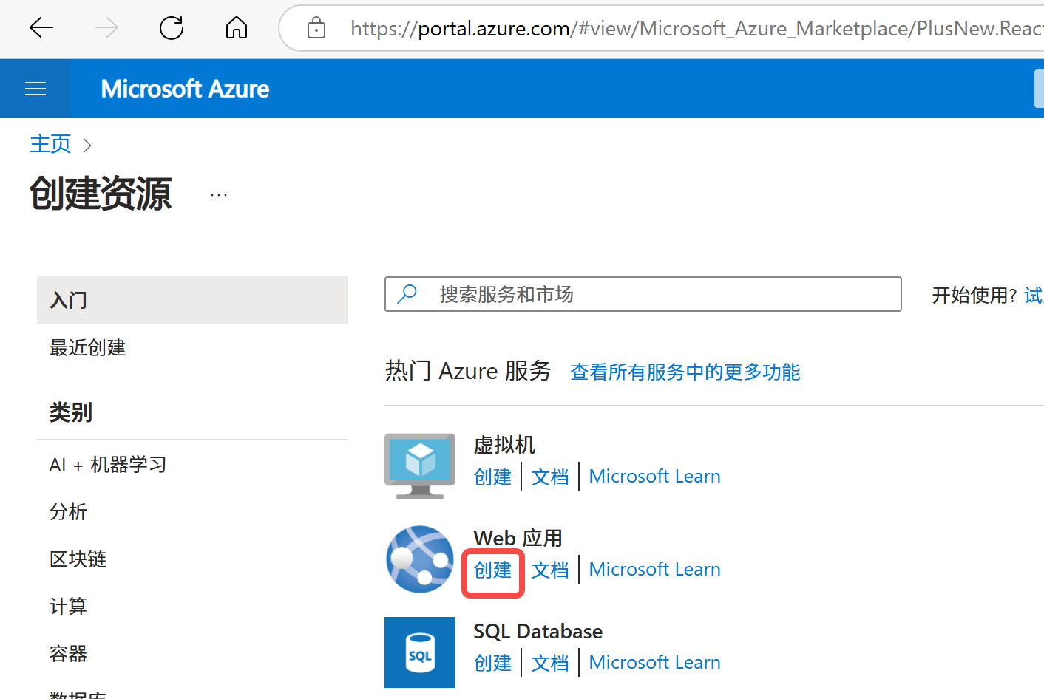Reload the page with the refresh icon

point(172,28)
